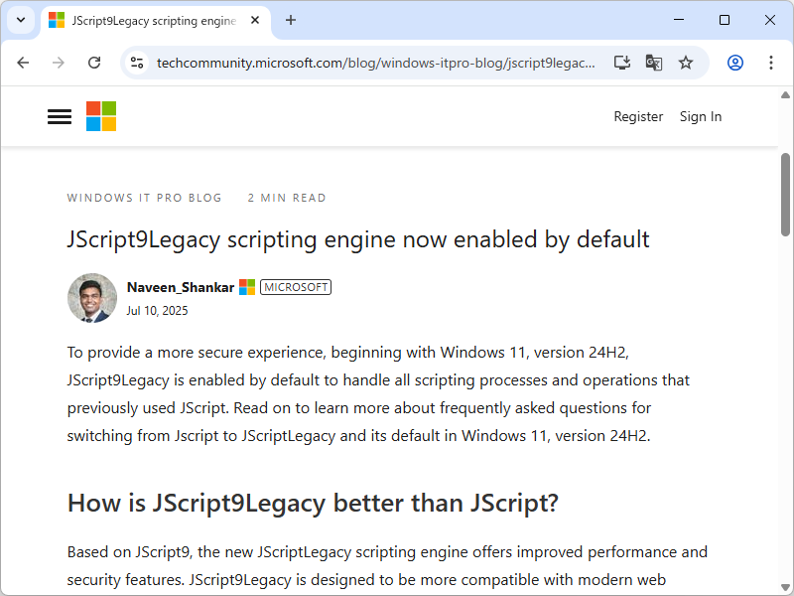
Task: Click the Sign In link
Action: click(701, 116)
